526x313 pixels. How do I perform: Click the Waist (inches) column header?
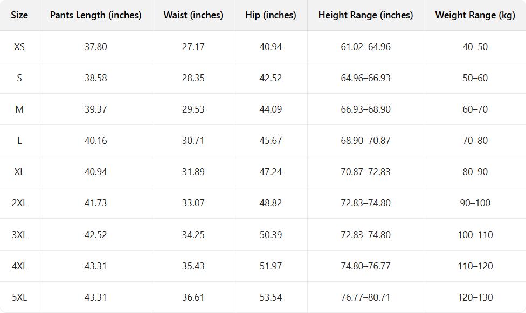(193, 15)
